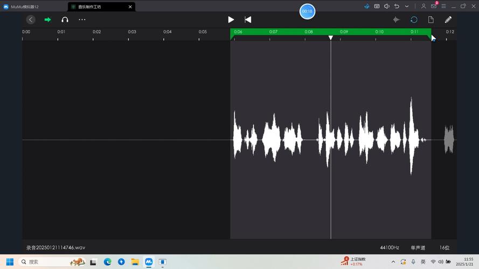This screenshot has height=269, width=479.
Task: Expand the emulator title bar dropdown chevron
Action: coord(407,6)
